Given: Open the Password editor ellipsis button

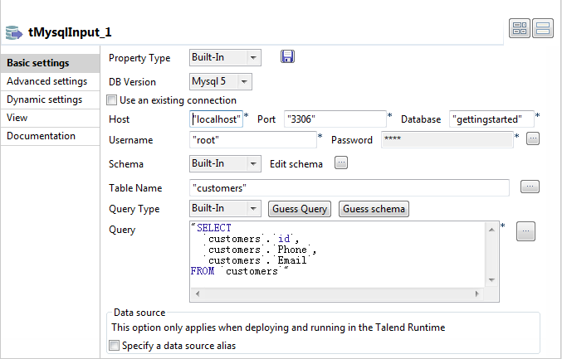Looking at the screenshot, I should click(x=533, y=138).
